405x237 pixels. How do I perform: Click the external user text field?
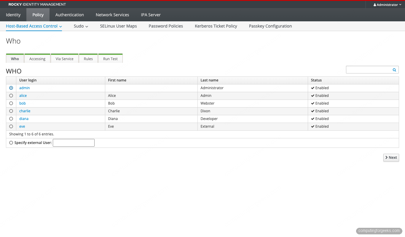point(74,143)
